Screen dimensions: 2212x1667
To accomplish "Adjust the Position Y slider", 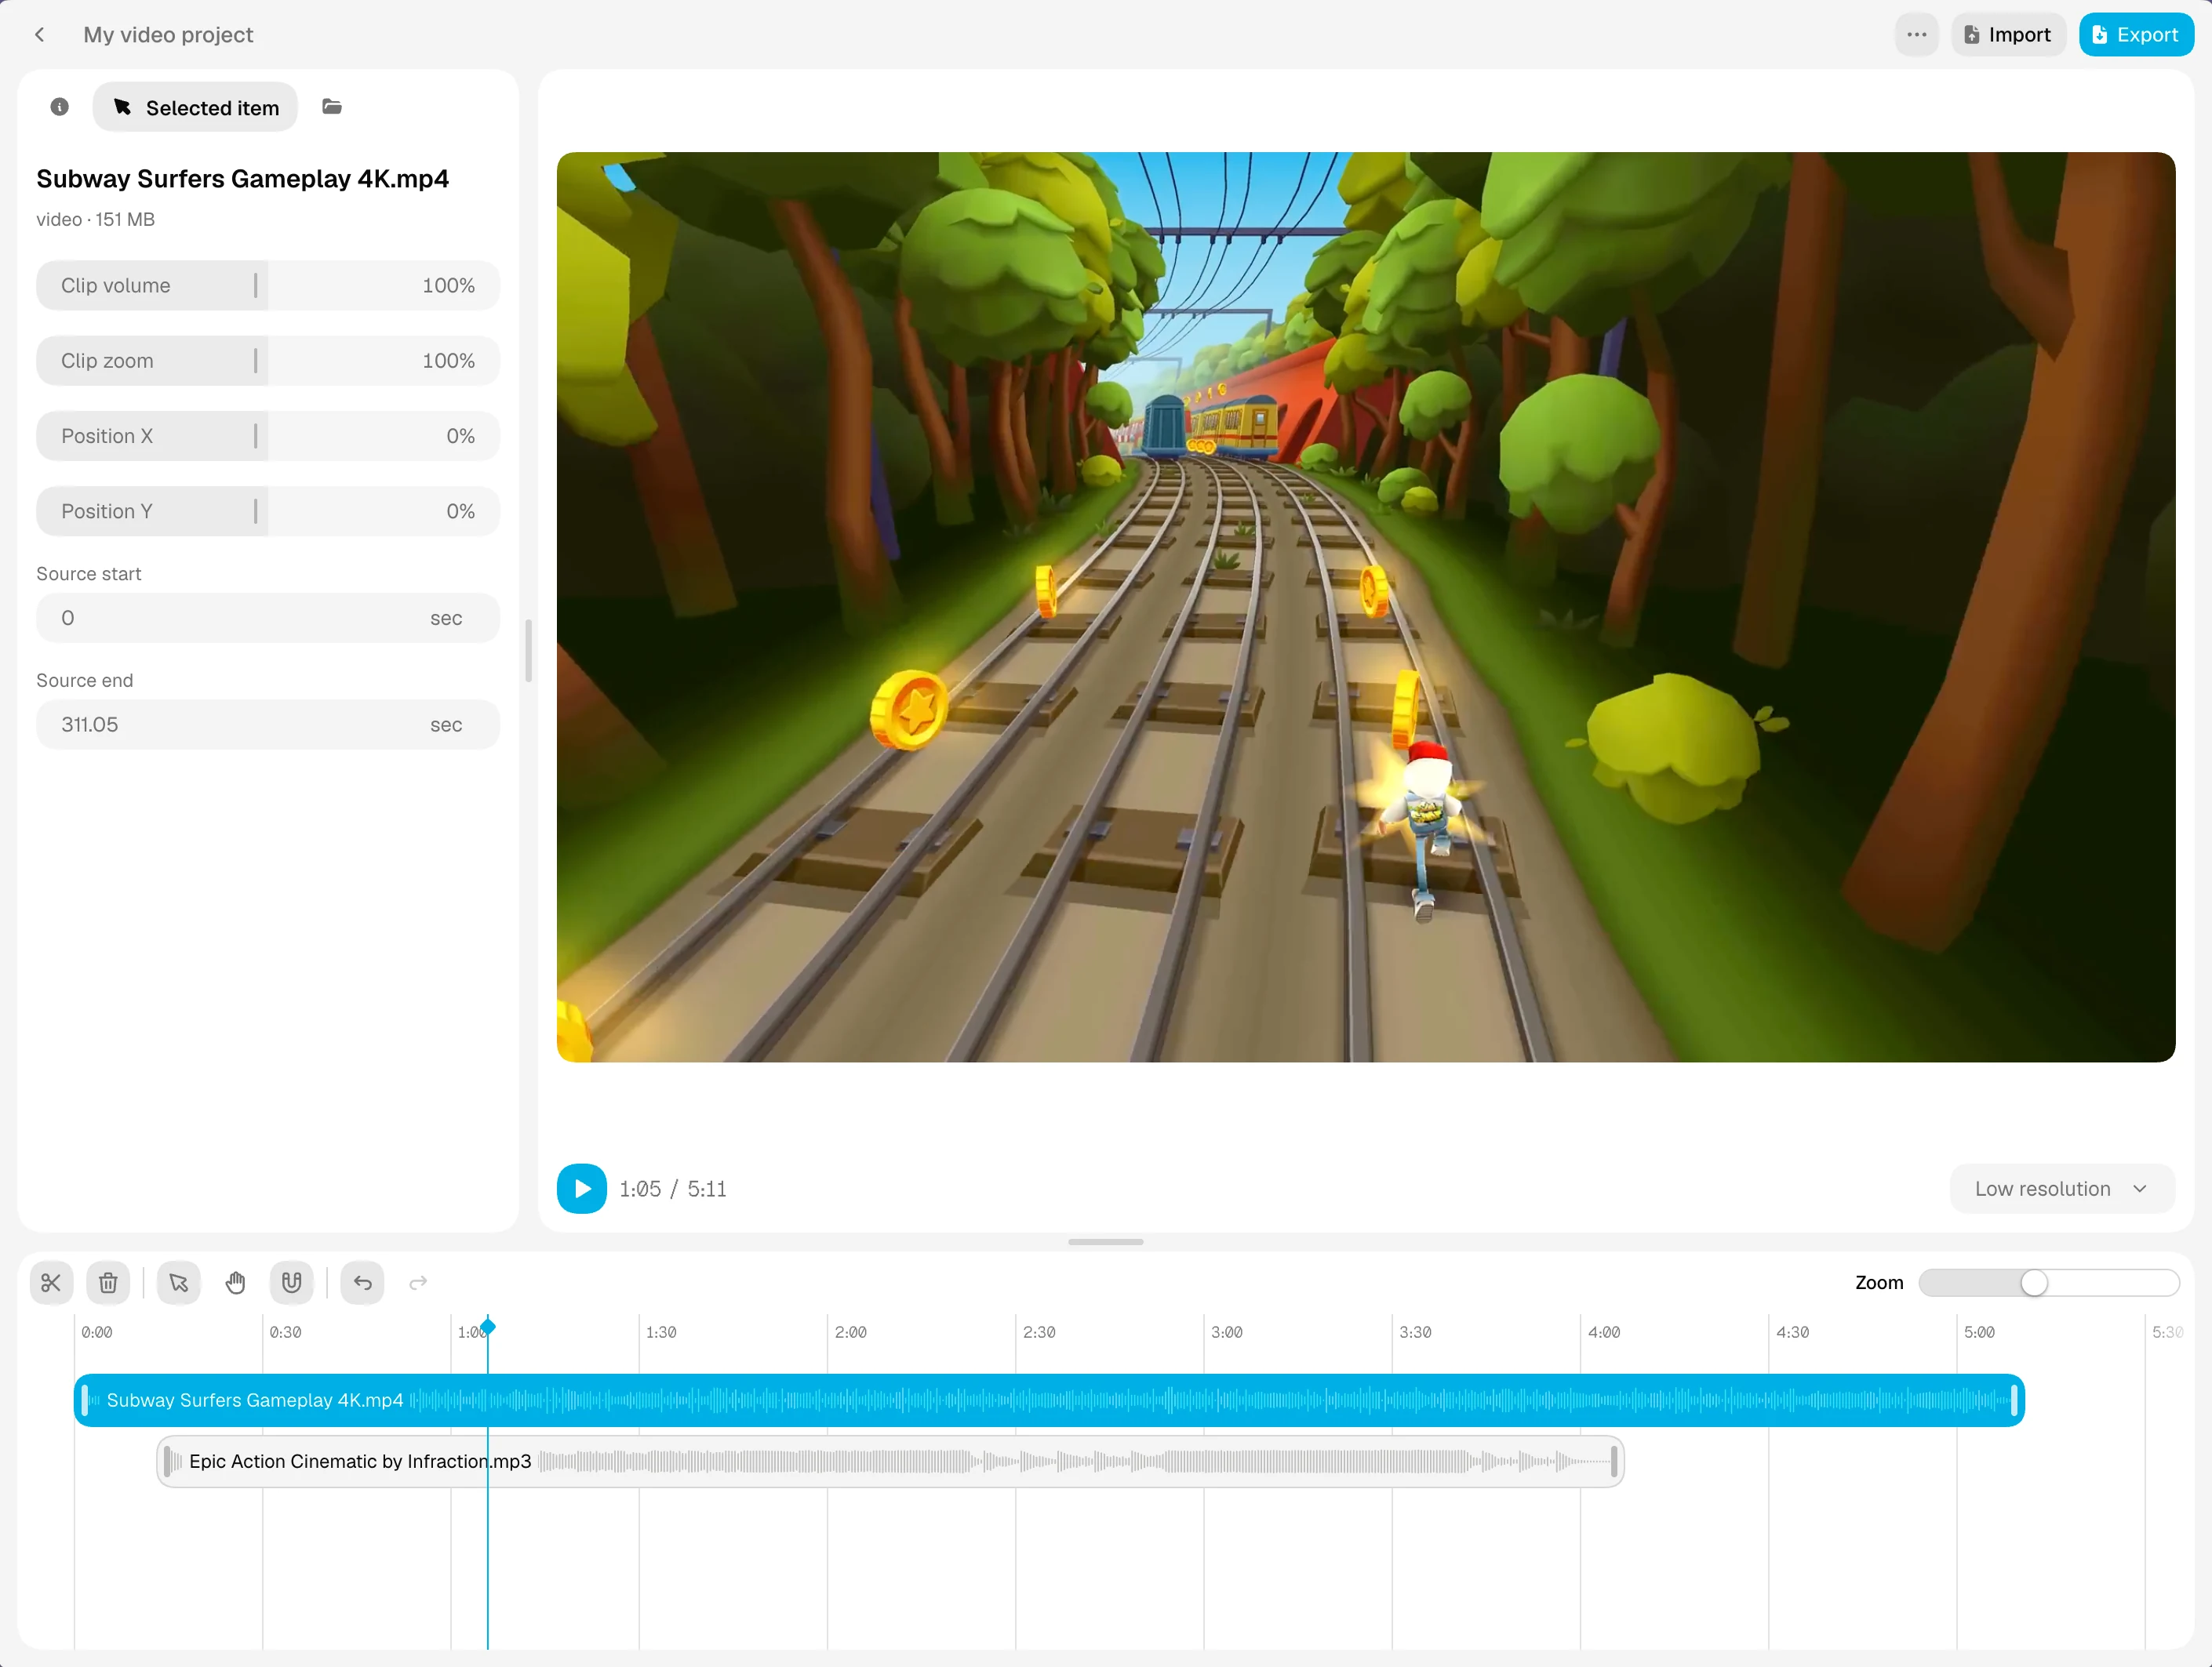I will coord(268,512).
